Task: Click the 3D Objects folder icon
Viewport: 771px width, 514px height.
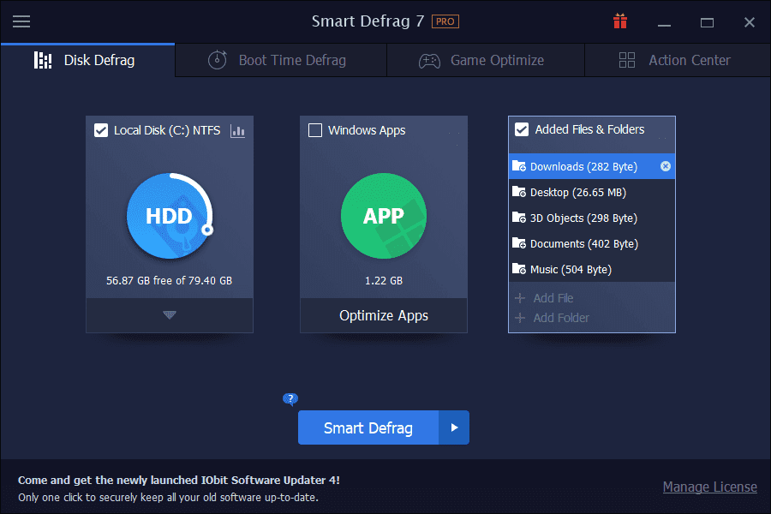Action: (x=519, y=218)
